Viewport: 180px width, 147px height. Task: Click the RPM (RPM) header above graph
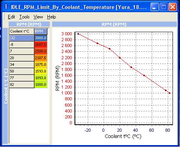click(x=114, y=24)
